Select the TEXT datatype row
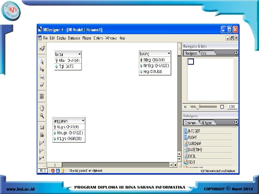 (208, 162)
